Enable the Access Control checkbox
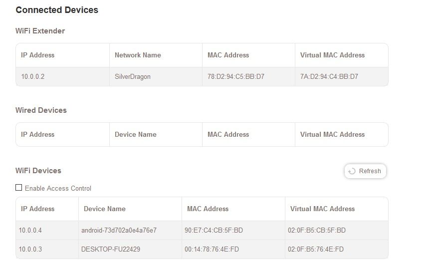This screenshot has height=280, width=439. pyautogui.click(x=19, y=188)
